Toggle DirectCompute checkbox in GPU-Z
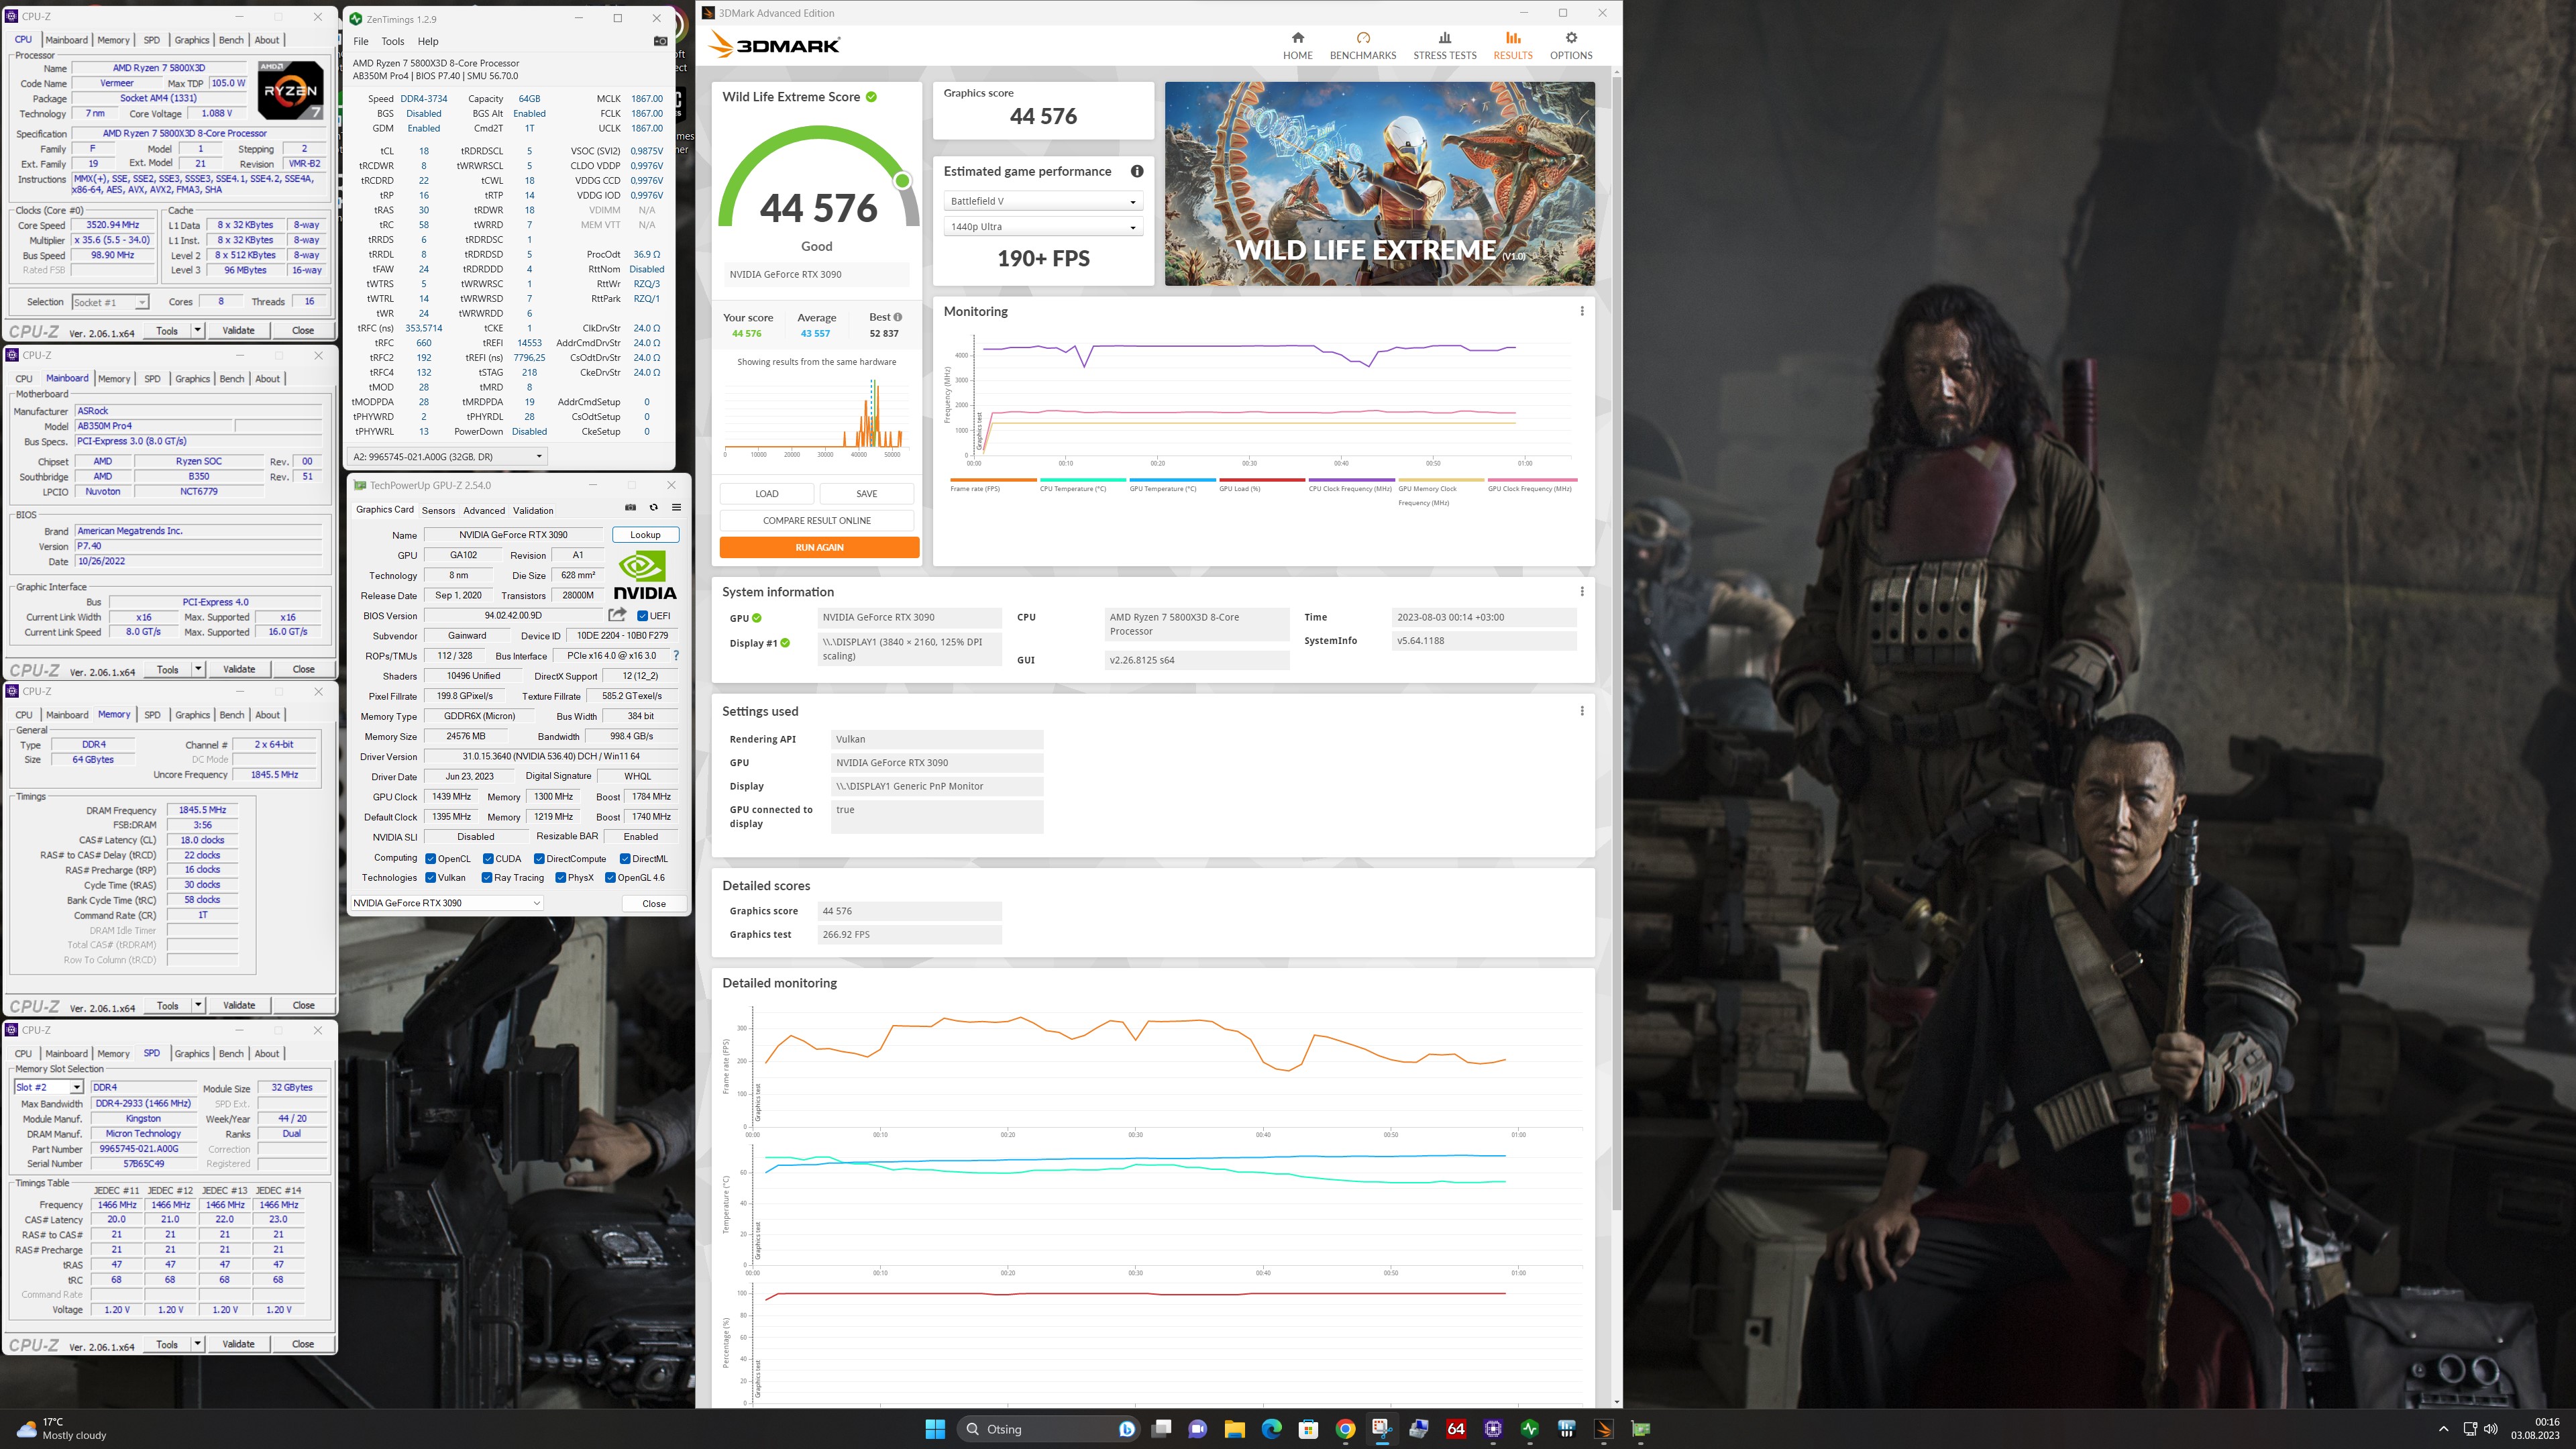The image size is (2576, 1449). [x=539, y=859]
